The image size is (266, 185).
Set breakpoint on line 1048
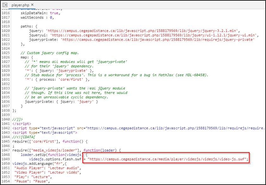coord(5,155)
